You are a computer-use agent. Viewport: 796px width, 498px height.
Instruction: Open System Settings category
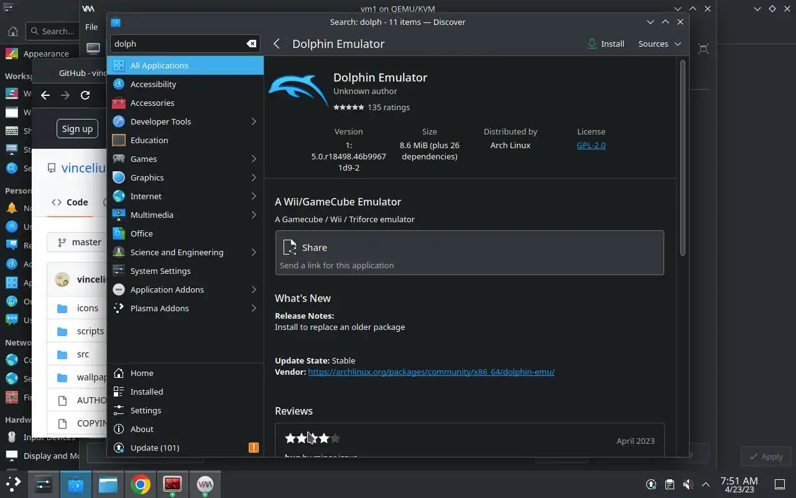tap(185, 271)
